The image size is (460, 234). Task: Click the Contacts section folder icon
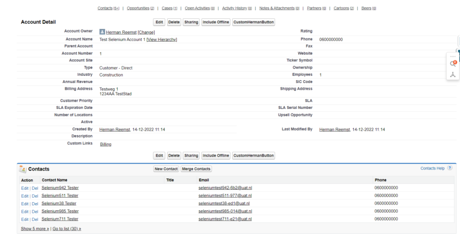22,169
